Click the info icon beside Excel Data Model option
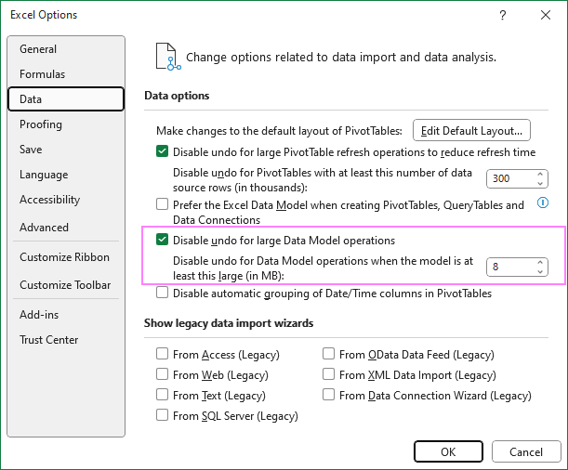Screen dimensions: 568x470 [x=542, y=202]
